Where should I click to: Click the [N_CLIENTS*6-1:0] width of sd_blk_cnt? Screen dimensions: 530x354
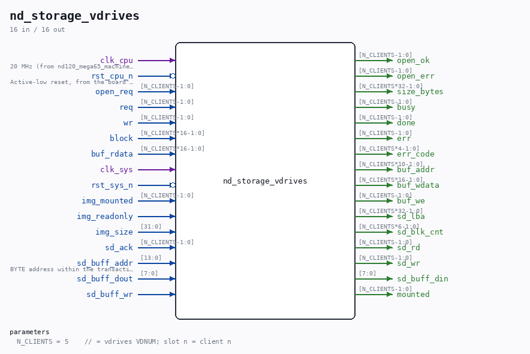pyautogui.click(x=389, y=227)
